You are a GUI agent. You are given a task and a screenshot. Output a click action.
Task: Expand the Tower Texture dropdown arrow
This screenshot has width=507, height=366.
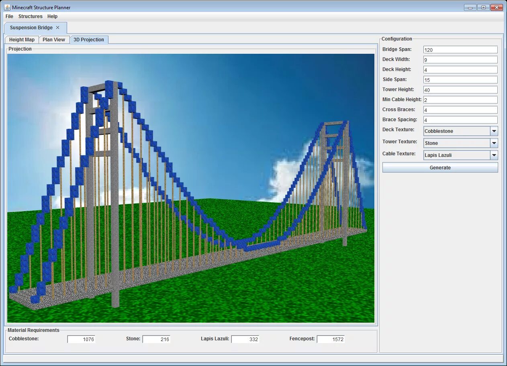click(x=494, y=143)
